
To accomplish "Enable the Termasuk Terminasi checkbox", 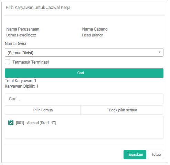I will pos(7,62).
